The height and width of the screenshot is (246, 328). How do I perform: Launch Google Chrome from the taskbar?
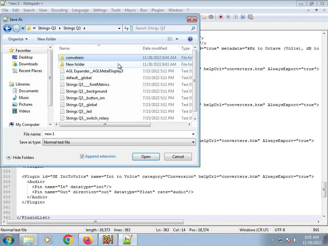(x=68, y=240)
